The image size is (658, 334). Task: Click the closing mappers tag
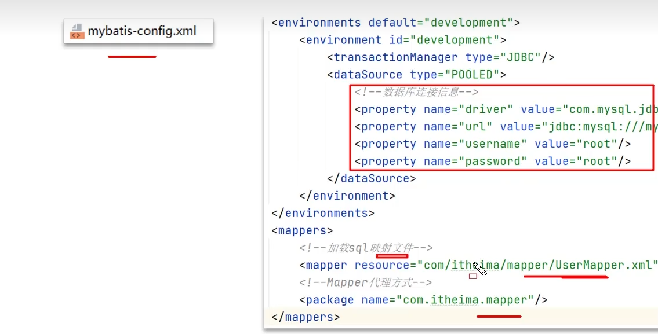pyautogui.click(x=306, y=317)
